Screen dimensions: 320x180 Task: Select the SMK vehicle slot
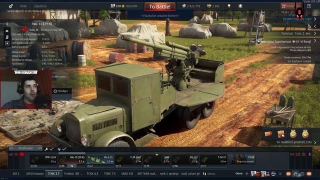point(156,161)
